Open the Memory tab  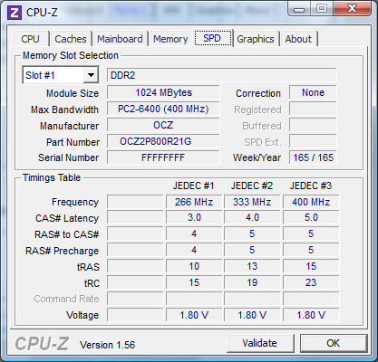(x=170, y=39)
